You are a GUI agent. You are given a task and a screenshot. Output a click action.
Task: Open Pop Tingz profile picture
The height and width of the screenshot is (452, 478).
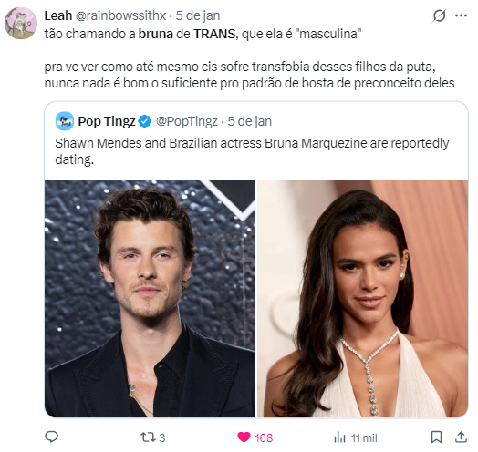click(65, 121)
